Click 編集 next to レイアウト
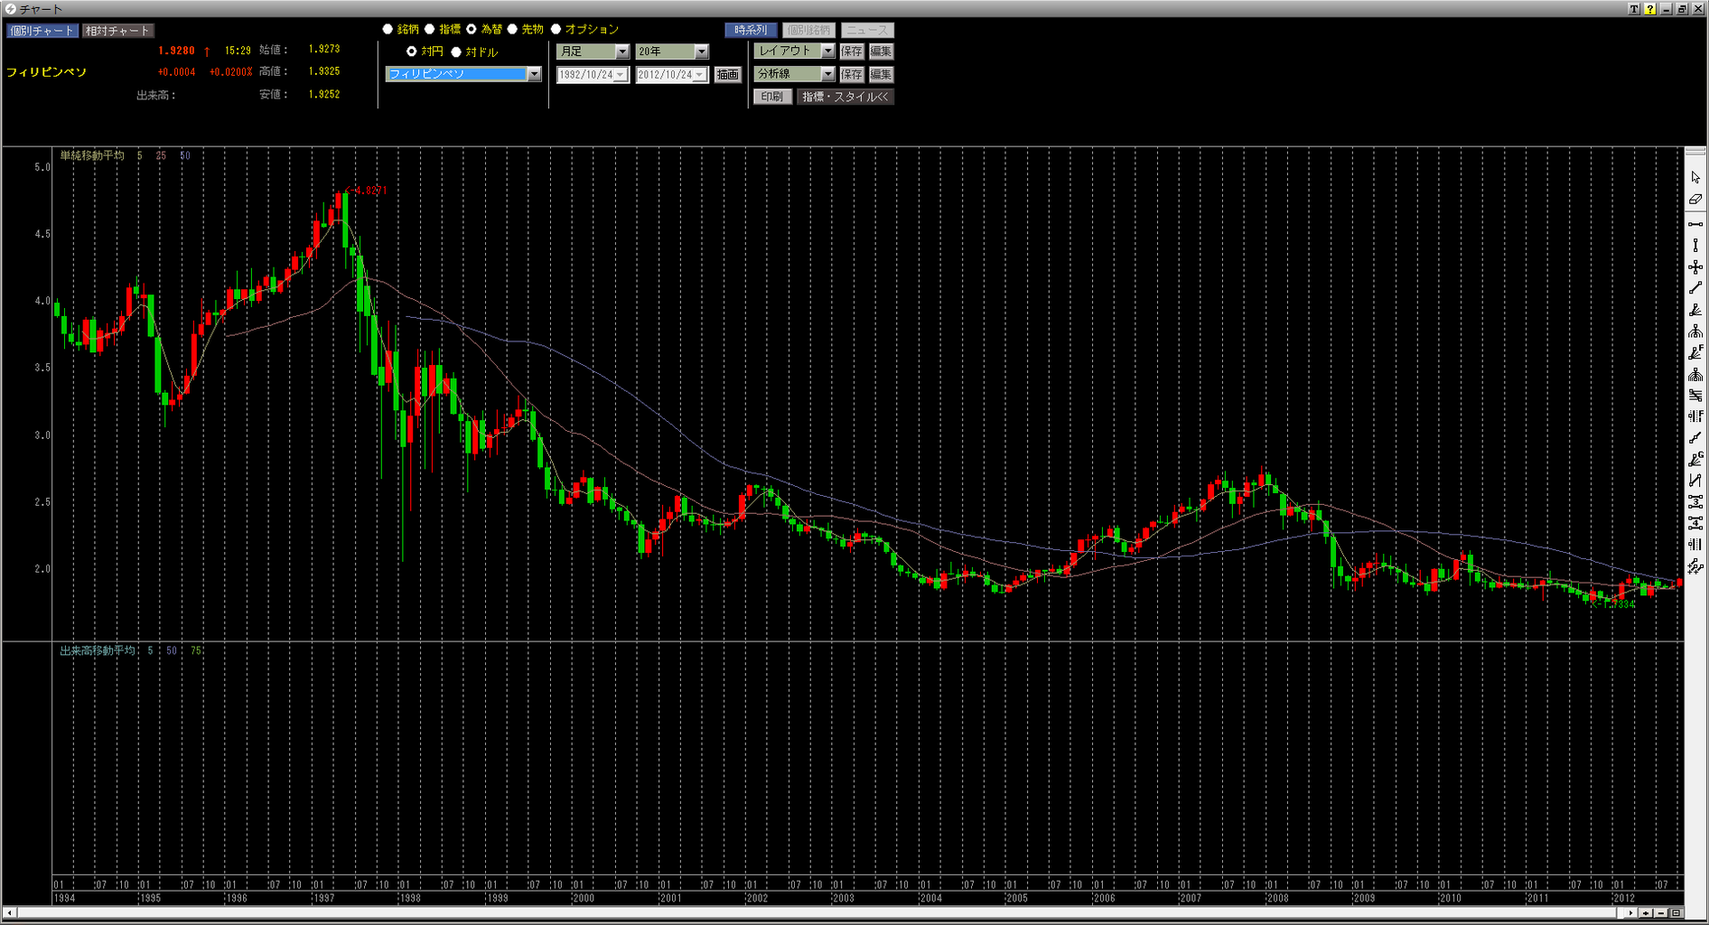The image size is (1709, 925). point(881,51)
